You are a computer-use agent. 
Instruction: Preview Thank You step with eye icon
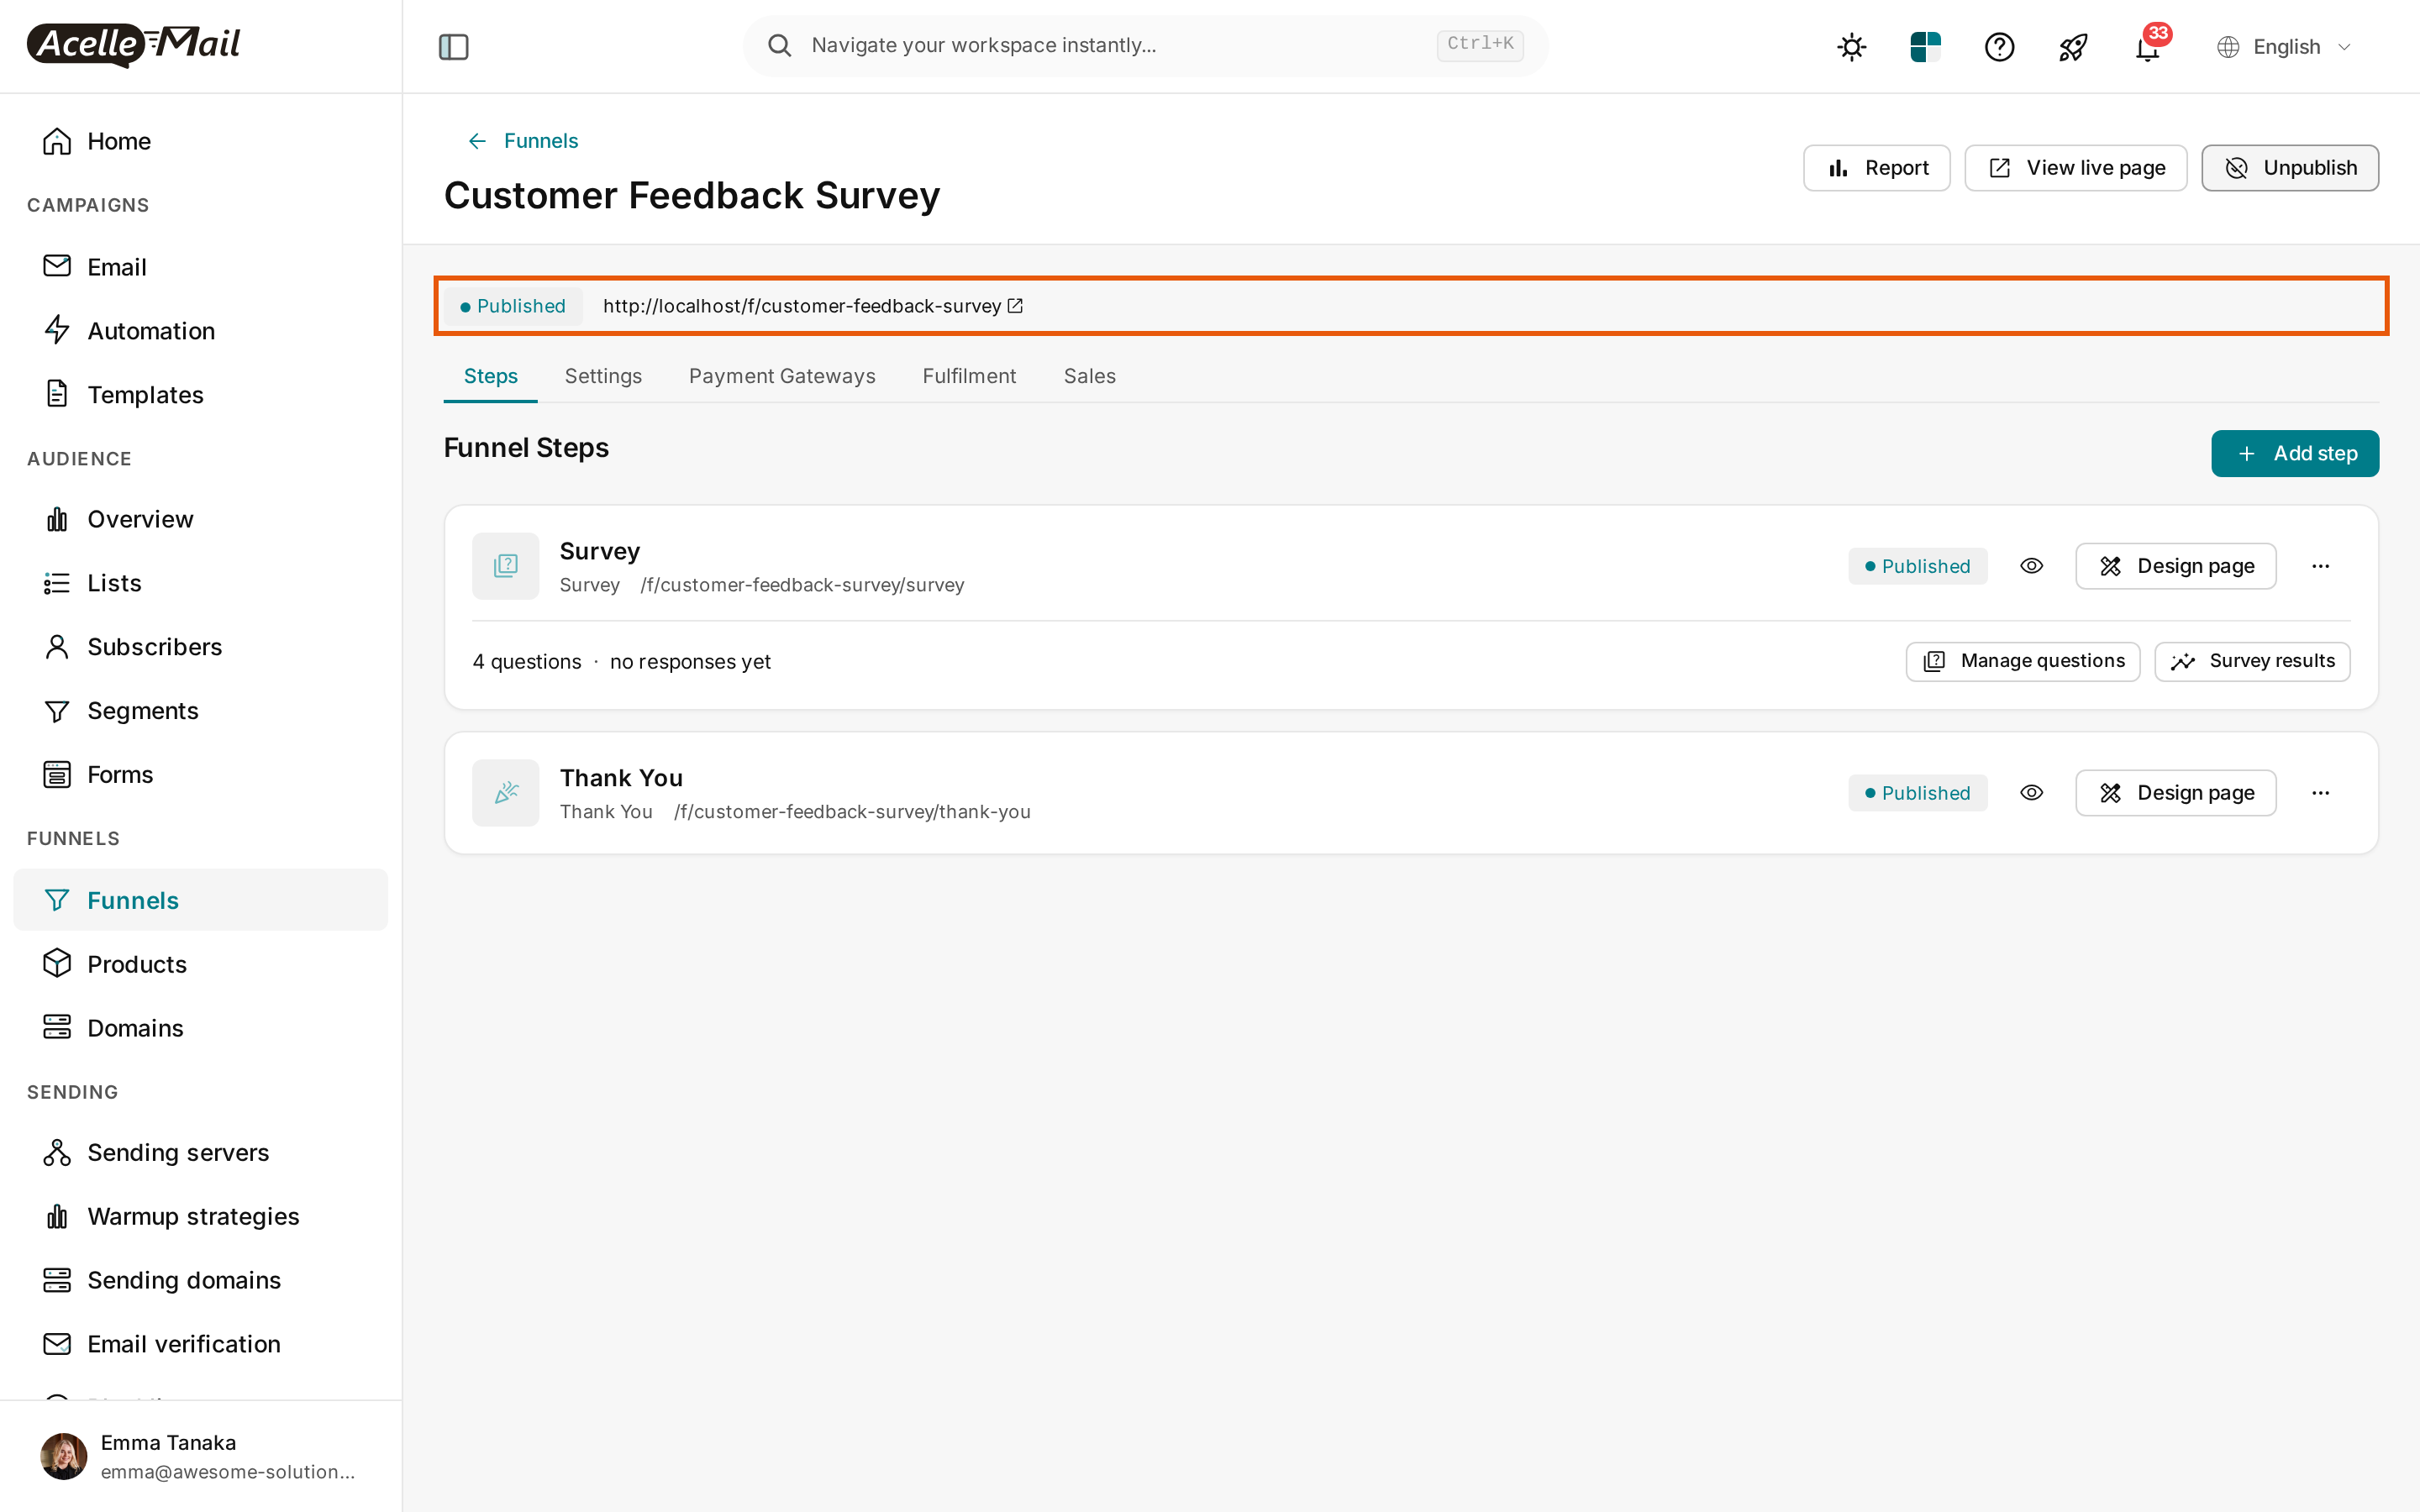2031,793
